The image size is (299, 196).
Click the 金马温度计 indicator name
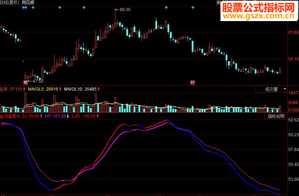(10, 116)
